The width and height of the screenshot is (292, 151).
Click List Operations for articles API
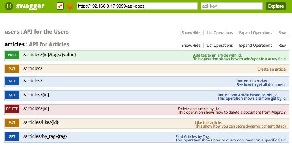click(x=220, y=45)
